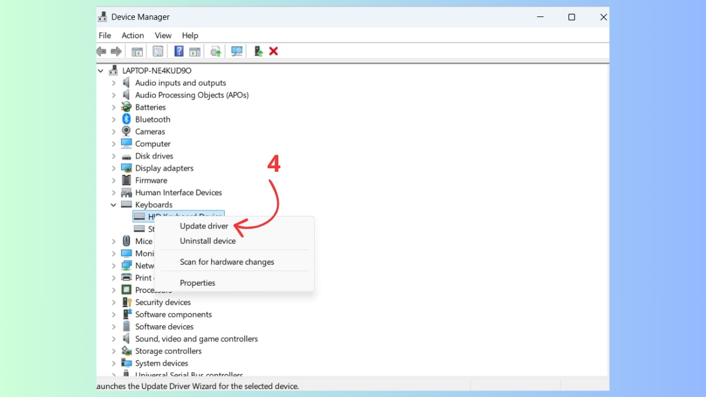Image resolution: width=706 pixels, height=397 pixels.
Task: Select the "Software components" label
Action: pos(174,315)
